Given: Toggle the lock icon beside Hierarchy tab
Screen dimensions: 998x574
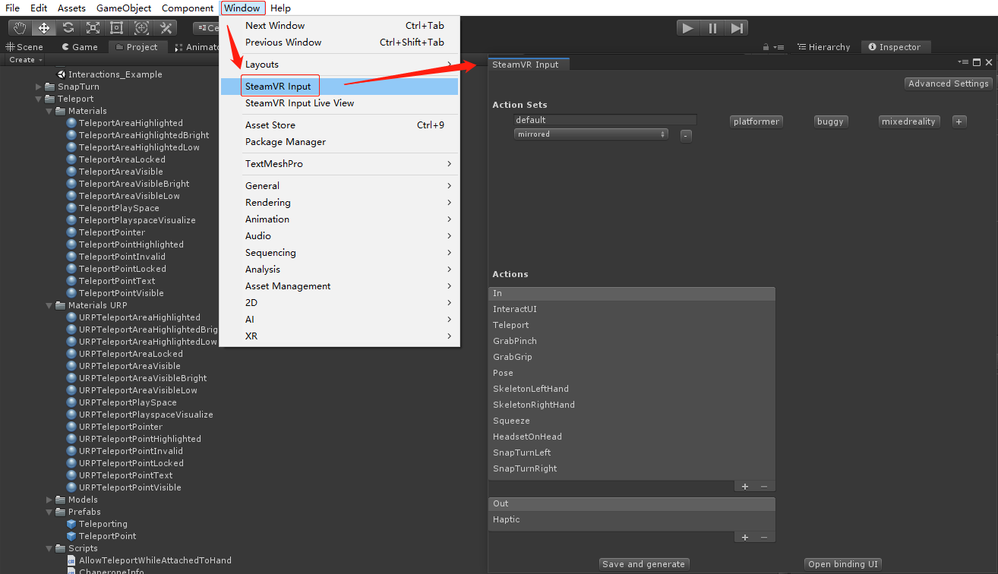Looking at the screenshot, I should point(766,47).
